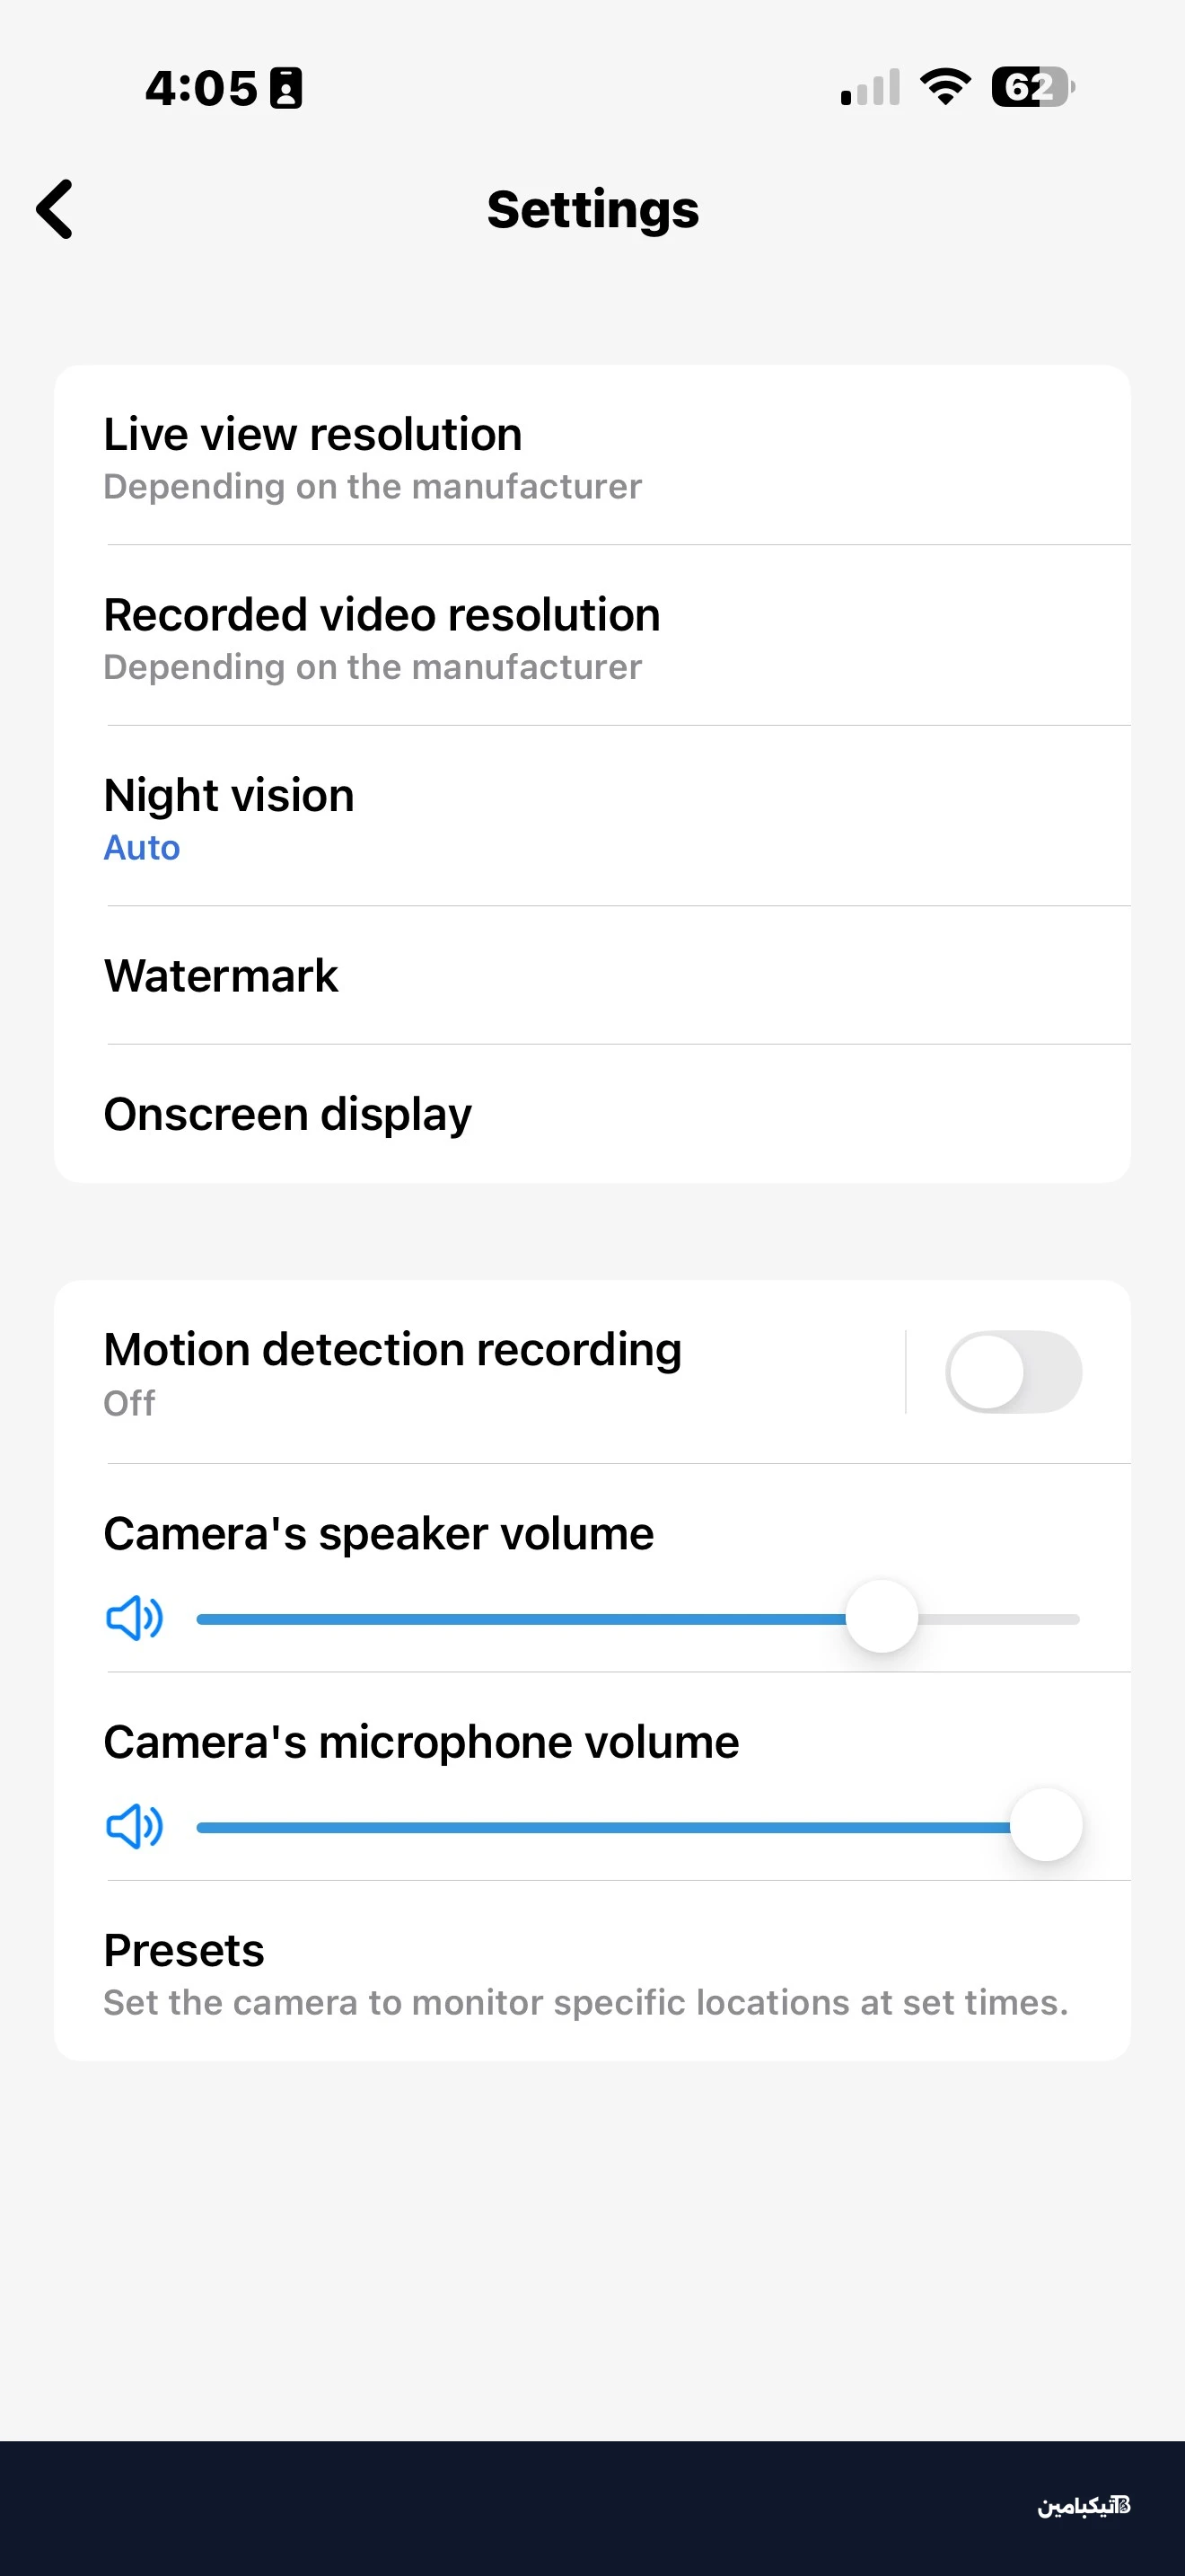Enable the Motion detection recording switch
1185x2576 pixels.
(x=1014, y=1372)
